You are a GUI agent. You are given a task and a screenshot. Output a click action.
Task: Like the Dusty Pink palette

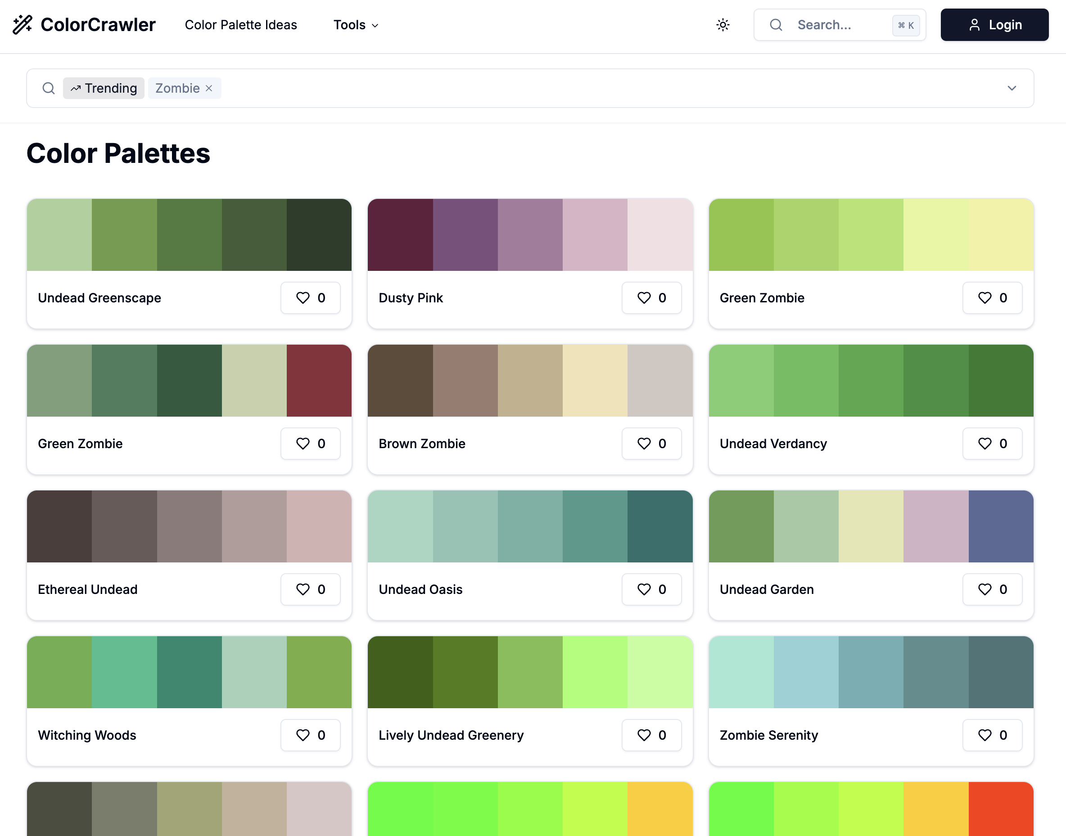[651, 297]
